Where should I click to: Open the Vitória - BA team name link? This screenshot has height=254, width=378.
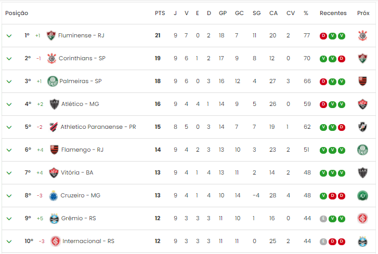click(77, 172)
